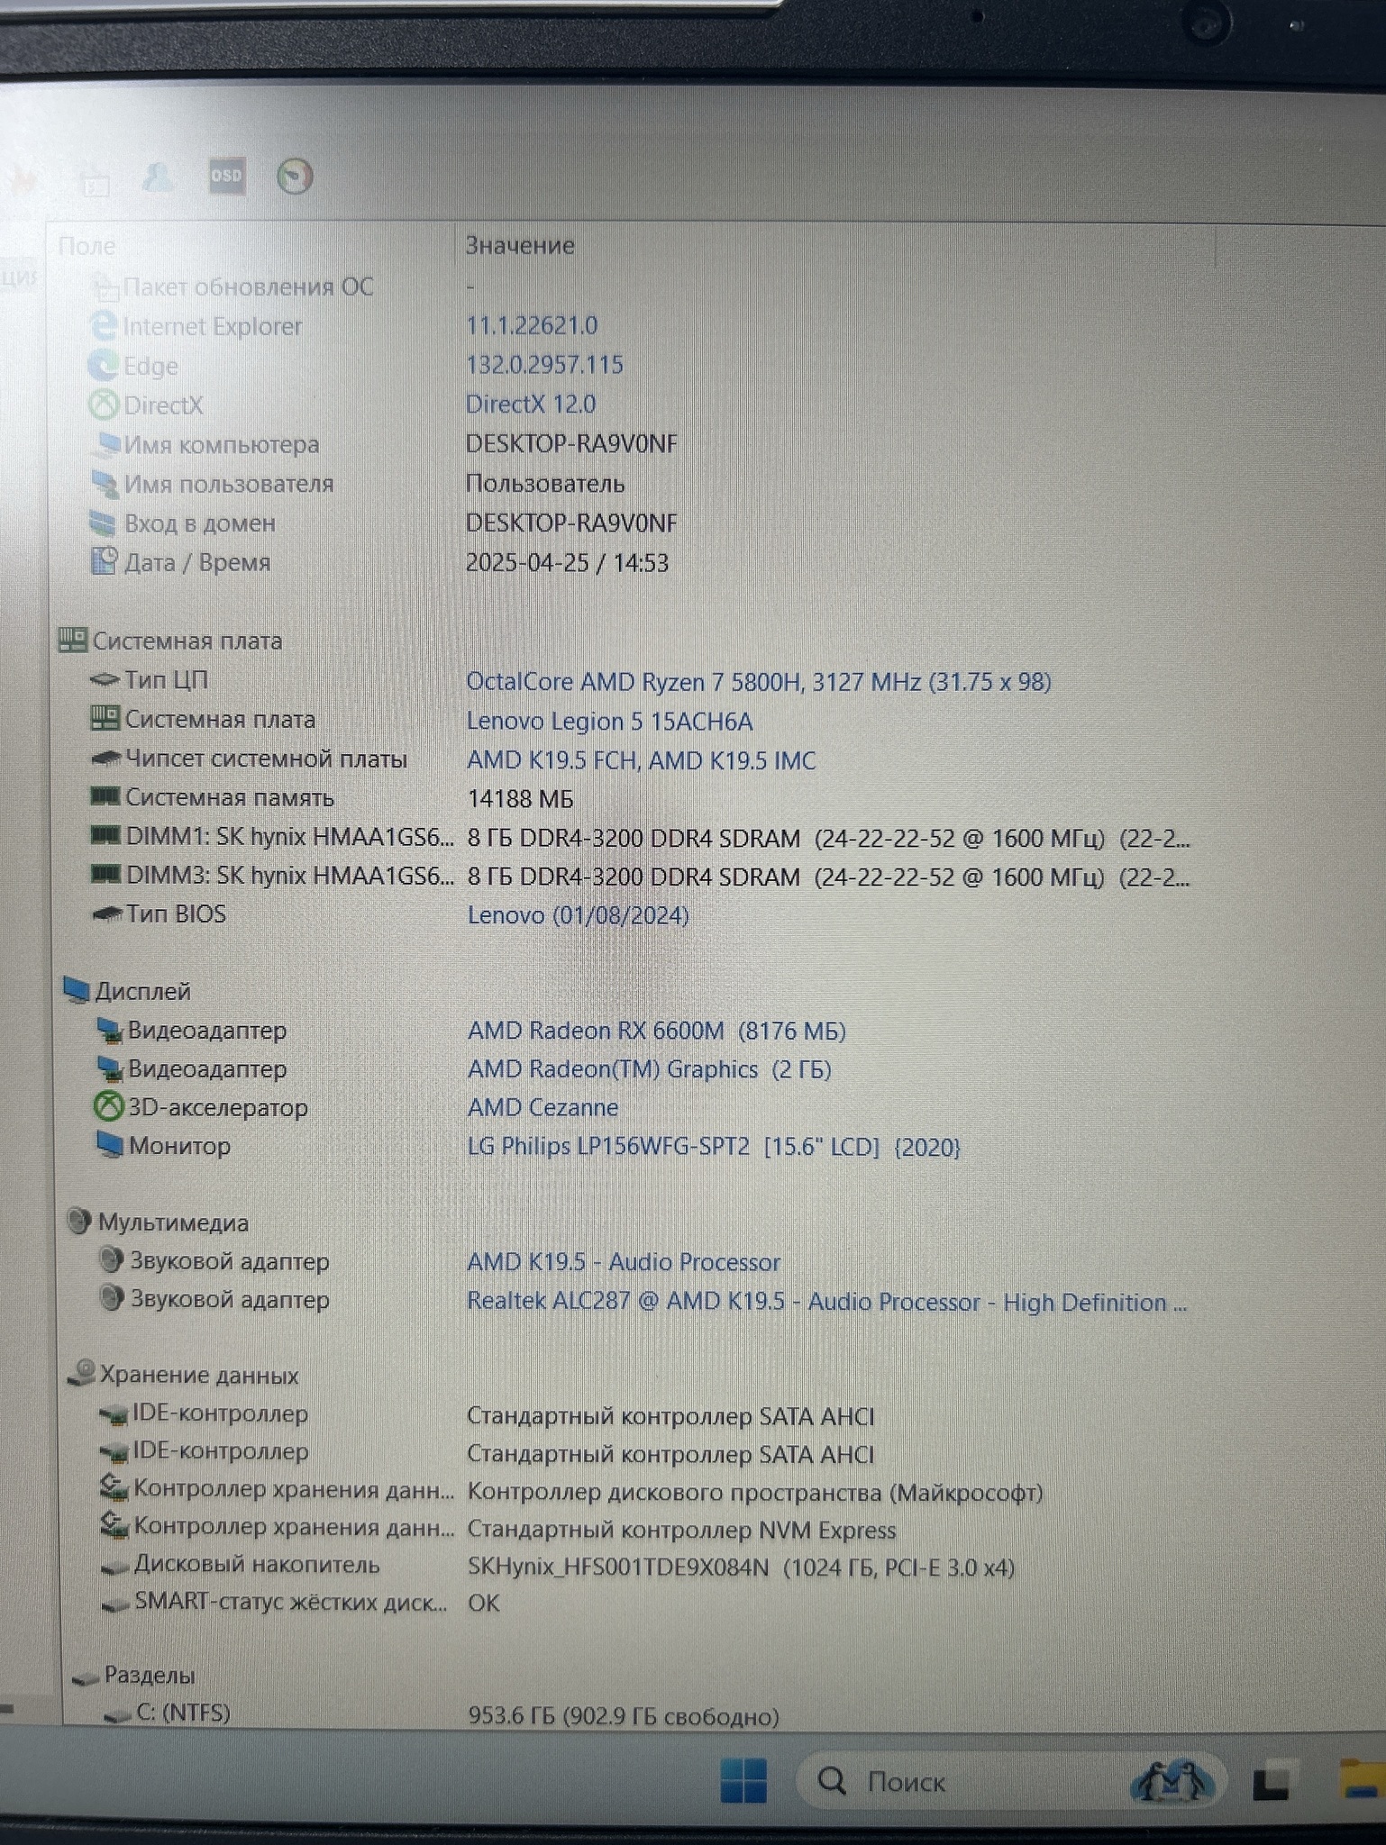Open the Internet Explorer version link 11.1.22621.0
The height and width of the screenshot is (1845, 1386).
tap(532, 325)
